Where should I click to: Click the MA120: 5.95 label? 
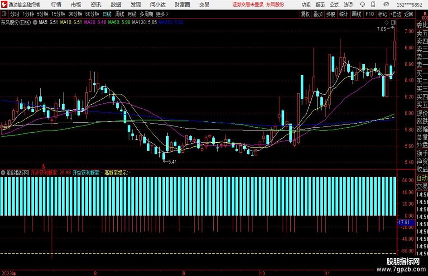pyautogui.click(x=144, y=22)
